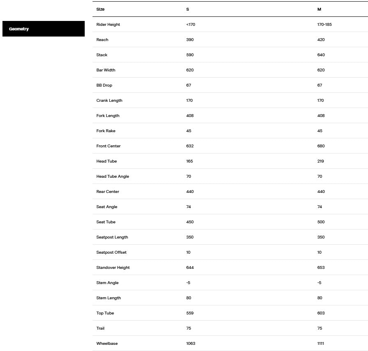Image resolution: width=368 pixels, height=351 pixels.
Task: Click the Seatpost Offset row label
Action: pos(111,252)
